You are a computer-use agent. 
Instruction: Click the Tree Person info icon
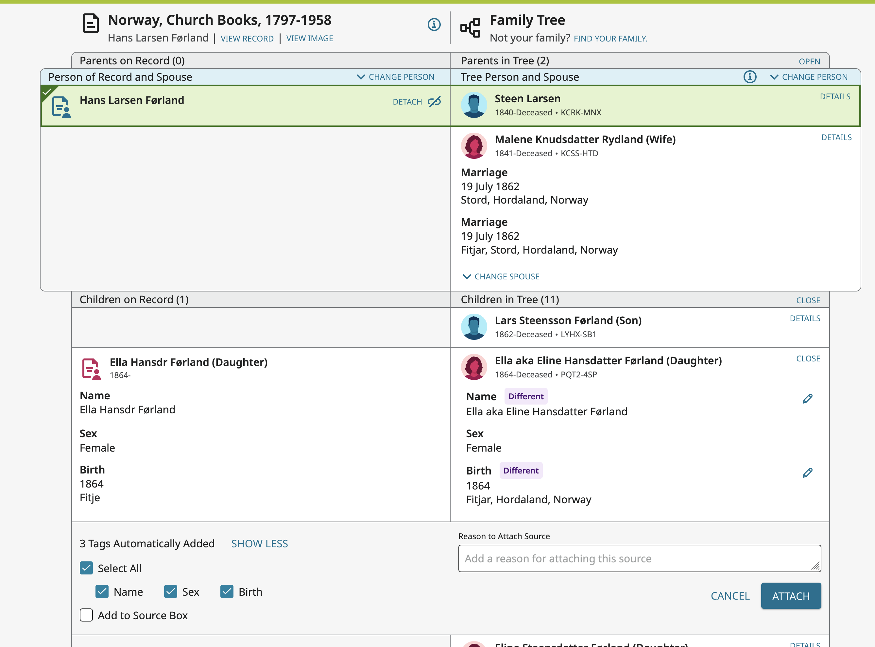[750, 77]
